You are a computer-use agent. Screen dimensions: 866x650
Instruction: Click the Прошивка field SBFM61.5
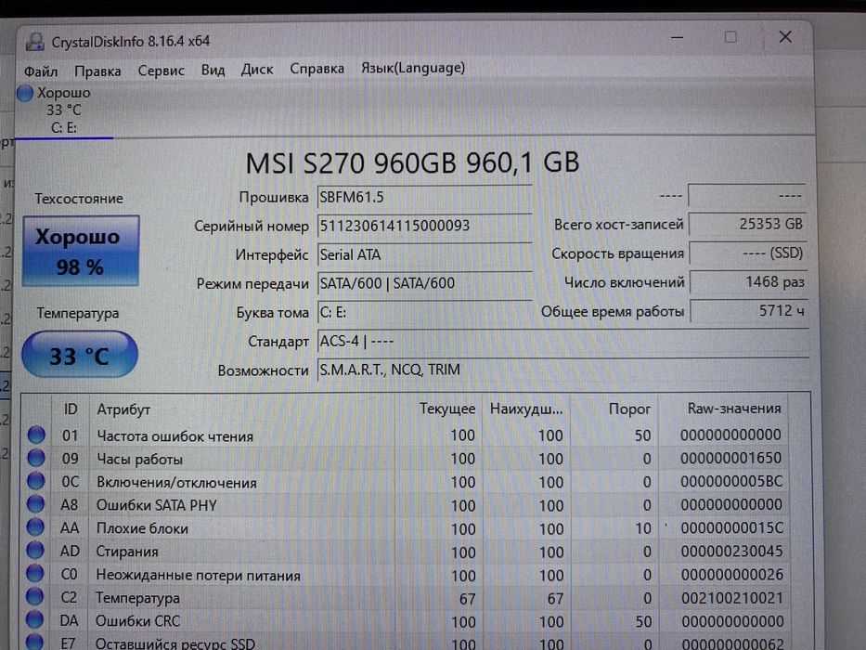(424, 197)
